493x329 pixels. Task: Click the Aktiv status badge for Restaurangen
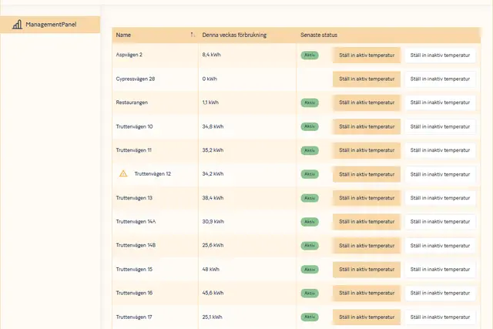click(x=310, y=102)
